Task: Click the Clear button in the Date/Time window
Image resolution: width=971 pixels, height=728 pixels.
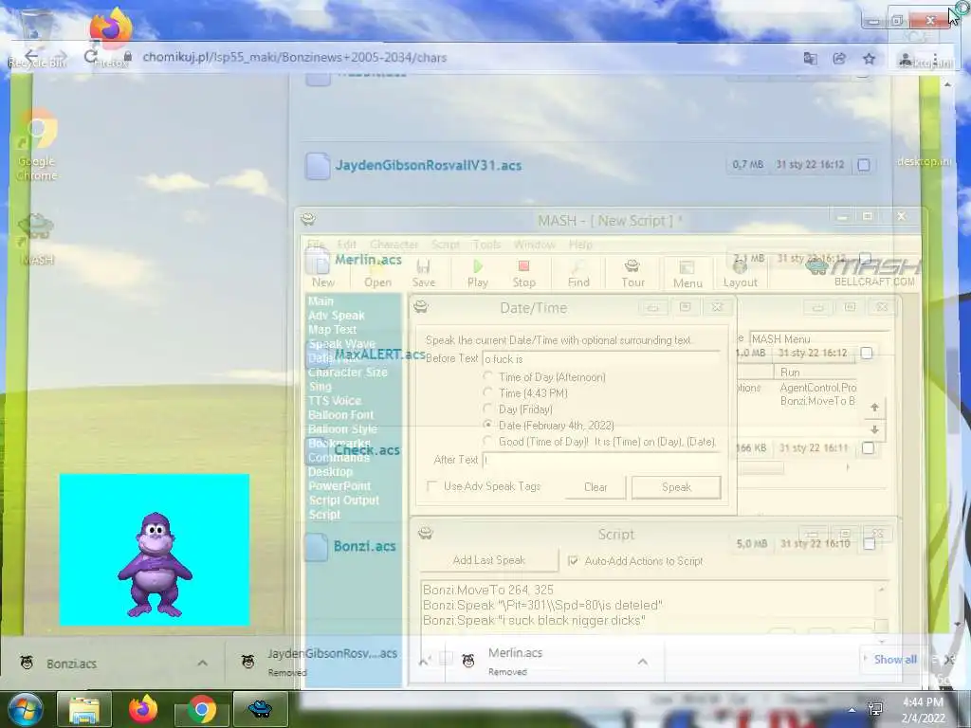Action: point(595,487)
